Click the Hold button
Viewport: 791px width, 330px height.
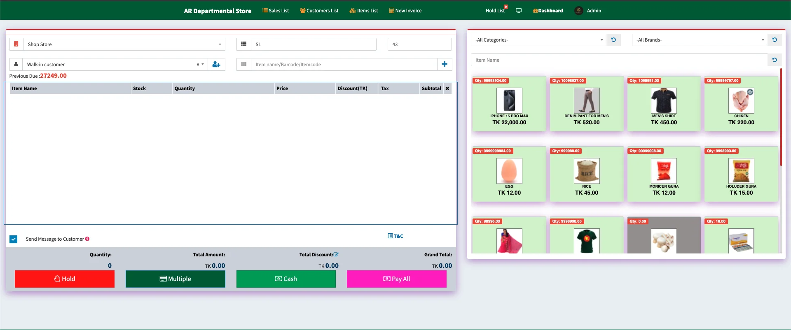(x=65, y=279)
